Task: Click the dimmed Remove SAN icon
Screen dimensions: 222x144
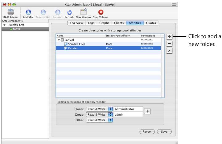Action: pyautogui.click(x=43, y=12)
